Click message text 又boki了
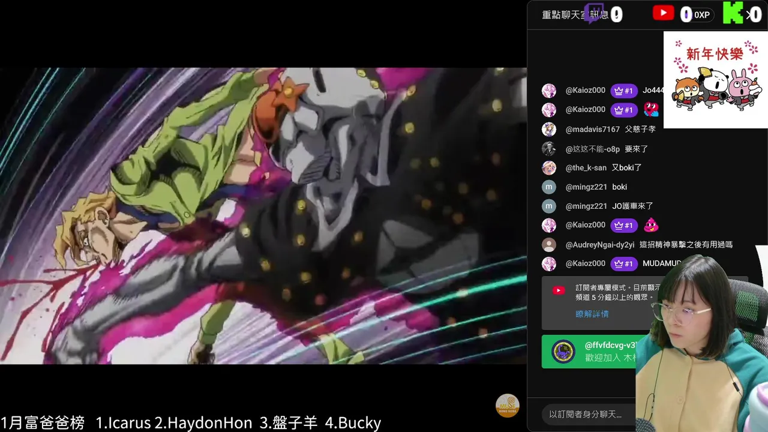The image size is (768, 432). click(626, 168)
